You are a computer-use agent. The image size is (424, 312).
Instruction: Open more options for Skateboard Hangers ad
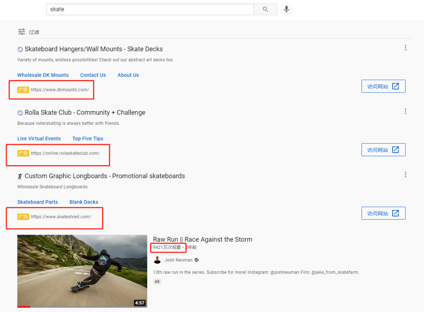[x=405, y=48]
